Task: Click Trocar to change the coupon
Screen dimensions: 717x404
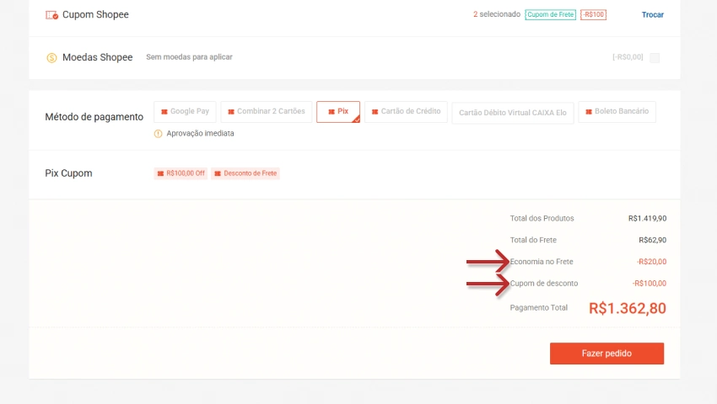Action: 653,14
